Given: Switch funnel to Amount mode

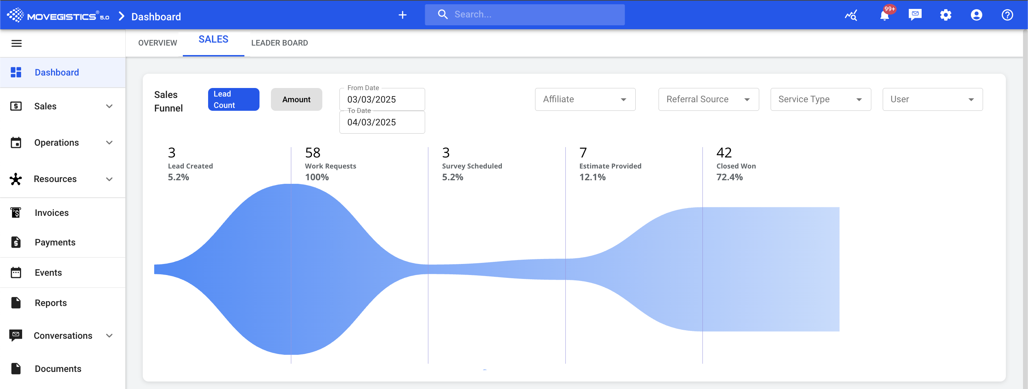Looking at the screenshot, I should [296, 99].
